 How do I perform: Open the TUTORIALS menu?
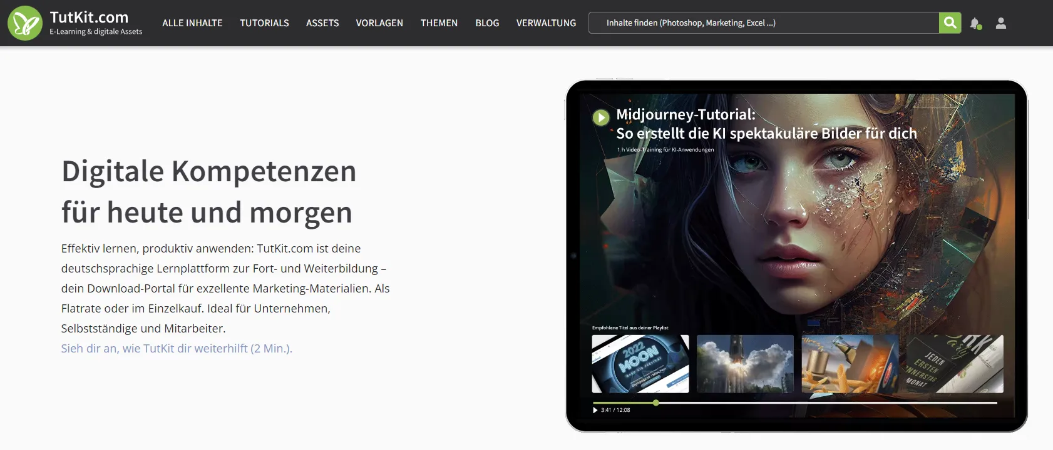click(x=264, y=23)
